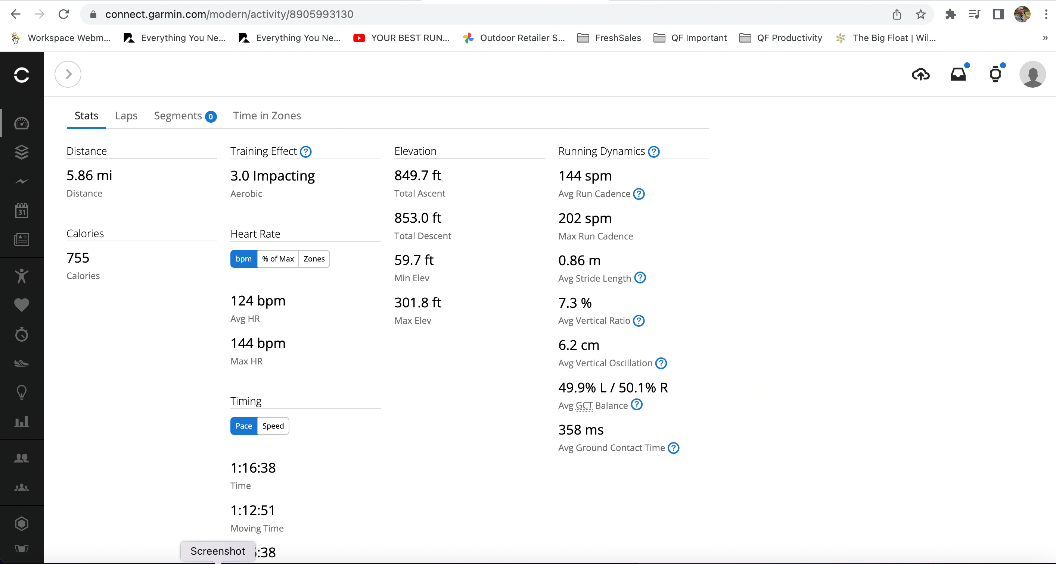Open the Segments tab
This screenshot has width=1056, height=564.
(178, 116)
